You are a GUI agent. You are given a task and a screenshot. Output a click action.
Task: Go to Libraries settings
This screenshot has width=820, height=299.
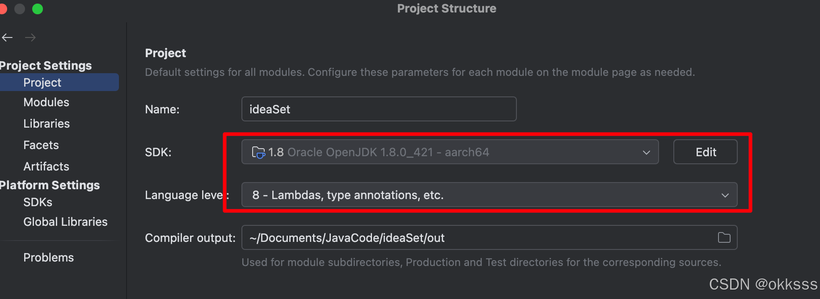[46, 124]
